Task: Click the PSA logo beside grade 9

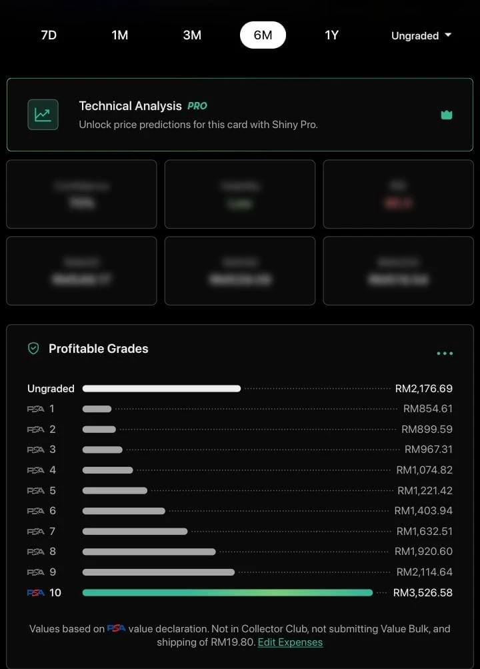Action: pos(35,572)
